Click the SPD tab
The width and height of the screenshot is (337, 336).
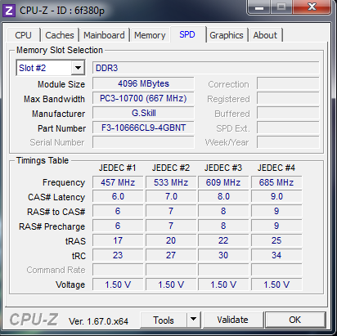point(187,34)
